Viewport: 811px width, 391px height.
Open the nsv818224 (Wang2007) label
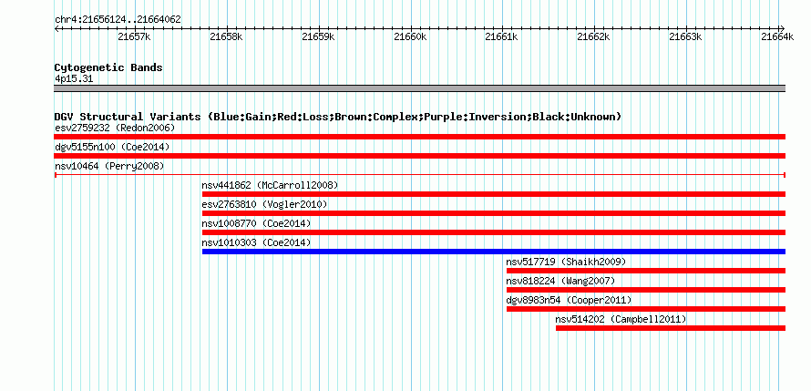point(560,281)
